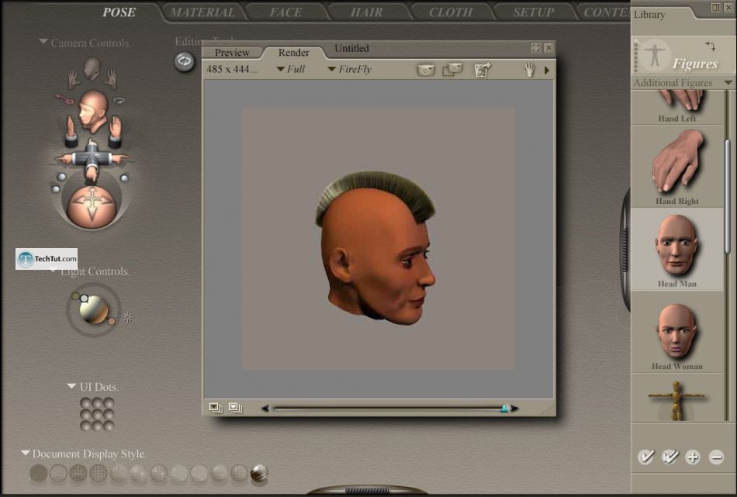Image resolution: width=737 pixels, height=497 pixels.
Task: Select the Outline display style ball
Action: point(58,473)
